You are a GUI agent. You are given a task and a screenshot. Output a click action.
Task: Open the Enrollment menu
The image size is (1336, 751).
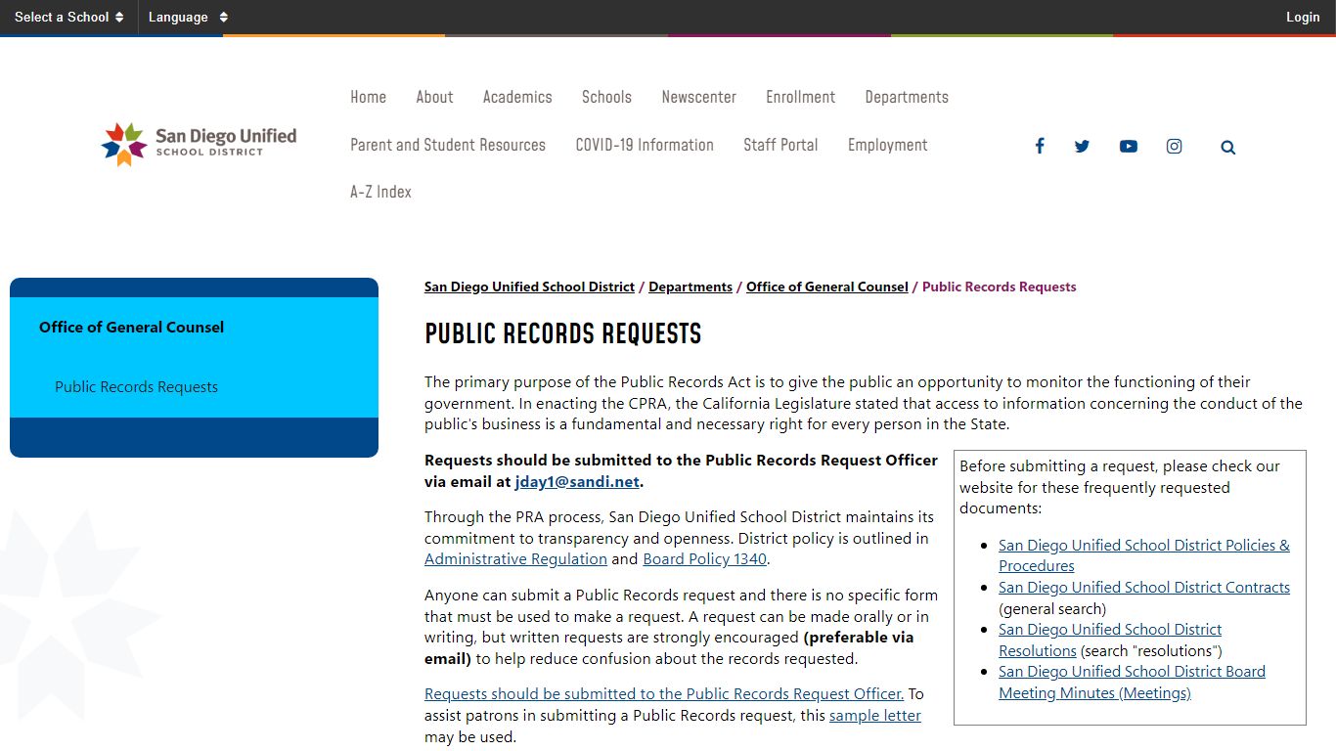click(800, 97)
